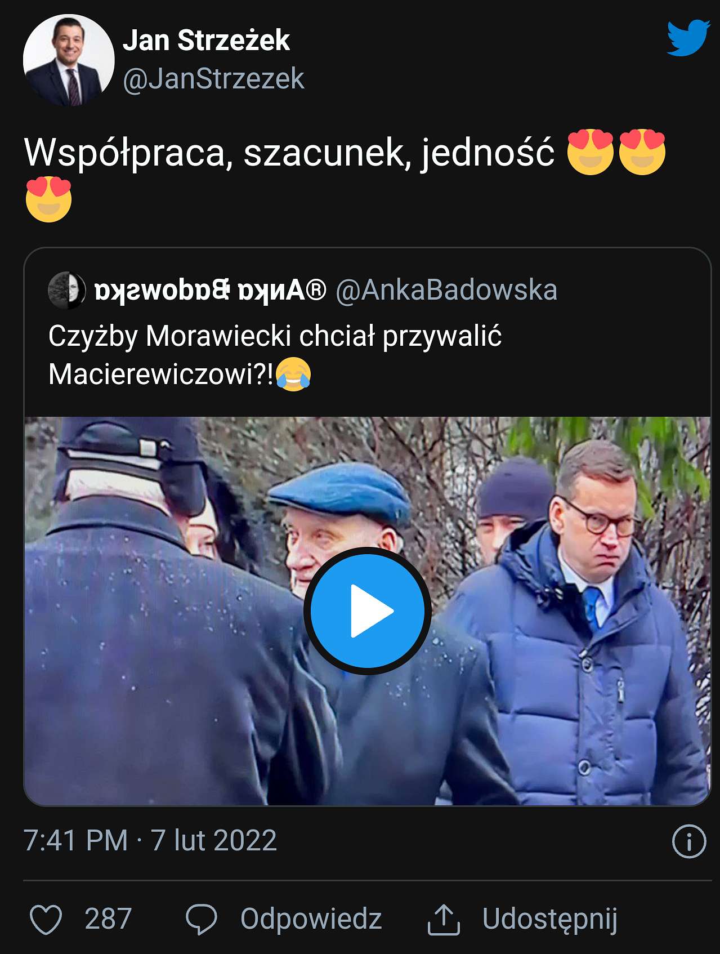Open the 7:41 PM · 7 lut 2022 timestamp
The image size is (720, 954).
tap(150, 841)
